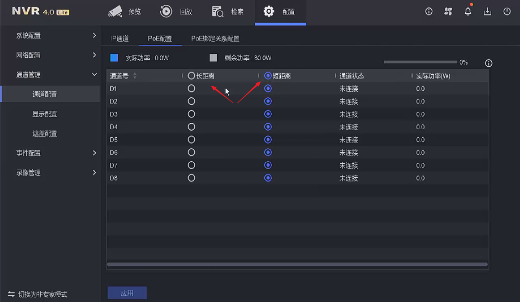This screenshot has height=302, width=520.
Task: Click the 实际功率(W) column header
Action: point(433,76)
